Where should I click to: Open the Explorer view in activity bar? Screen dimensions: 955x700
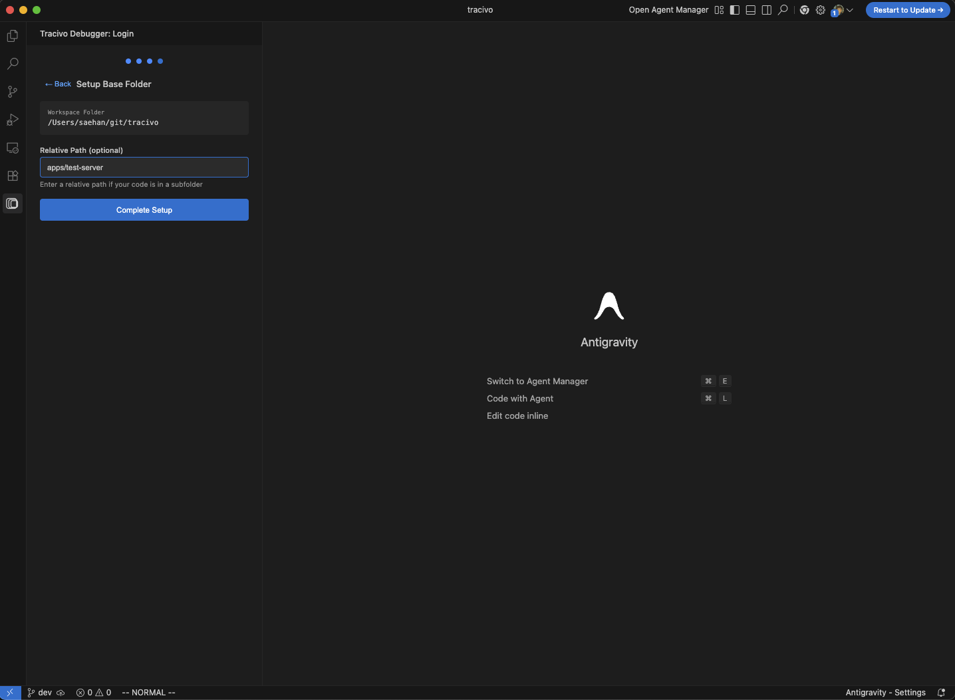pos(13,36)
